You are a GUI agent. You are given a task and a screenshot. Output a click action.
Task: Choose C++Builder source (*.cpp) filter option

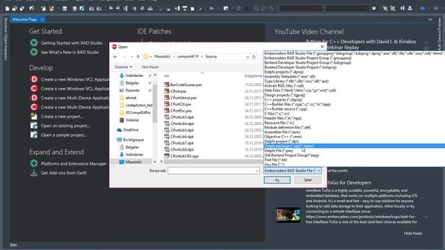pyautogui.click(x=354, y=109)
